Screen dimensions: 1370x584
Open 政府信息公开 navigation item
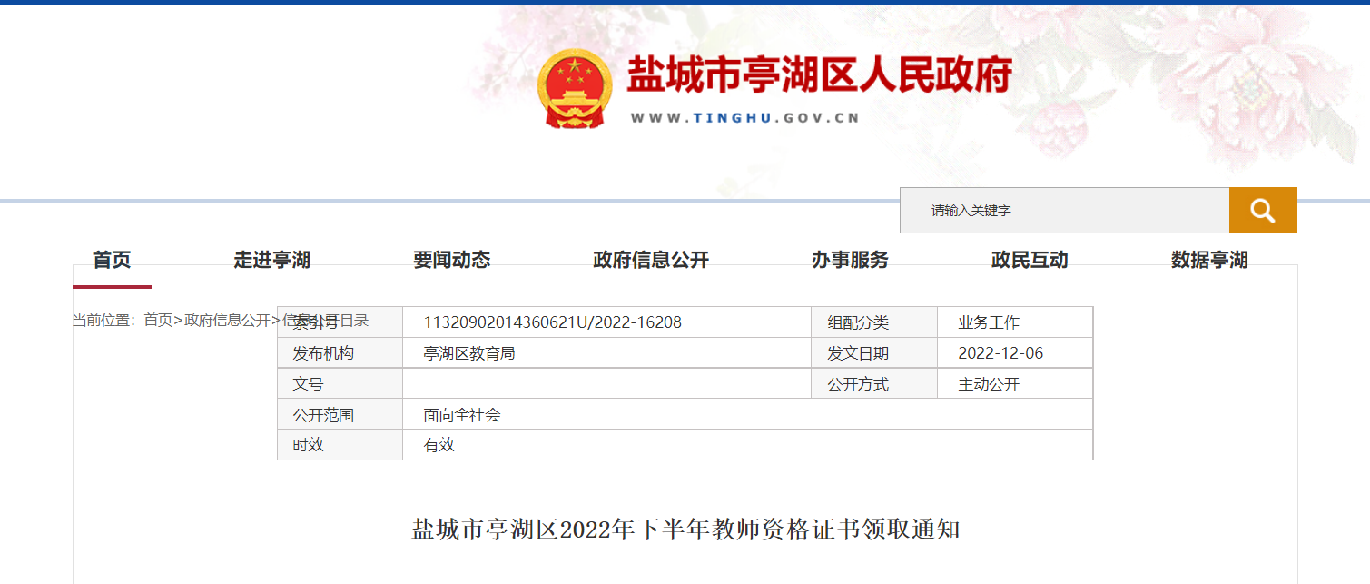pyautogui.click(x=651, y=261)
